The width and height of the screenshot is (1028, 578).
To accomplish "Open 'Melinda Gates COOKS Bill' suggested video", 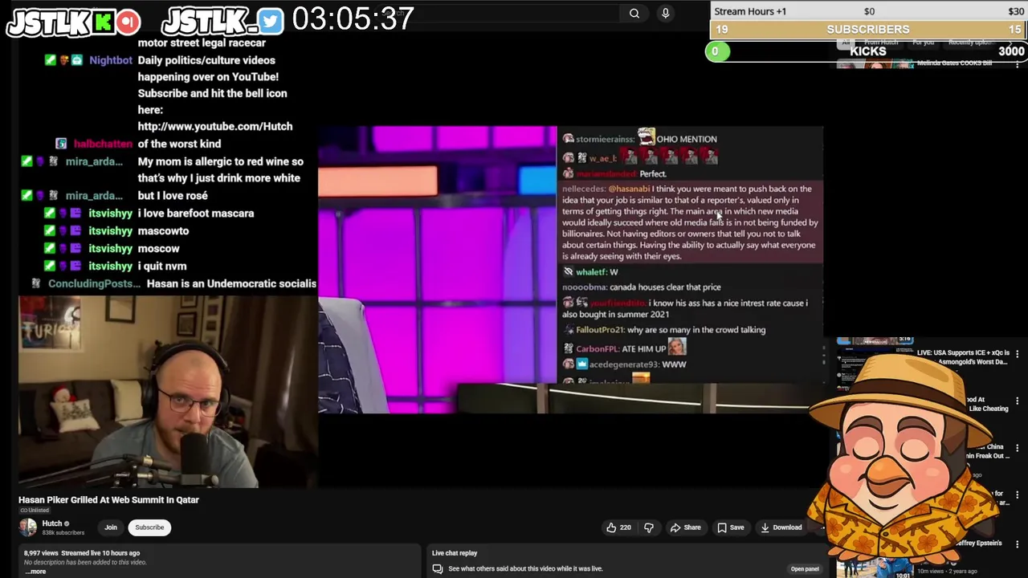I will [954, 63].
